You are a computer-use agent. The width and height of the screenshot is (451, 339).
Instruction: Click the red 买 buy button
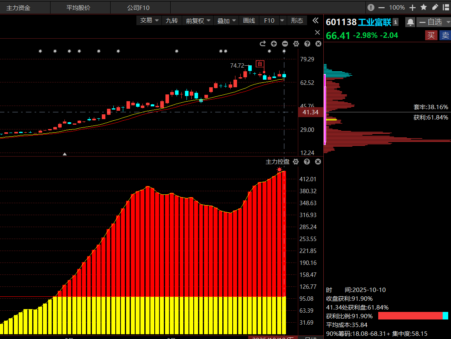pyautogui.click(x=431, y=35)
